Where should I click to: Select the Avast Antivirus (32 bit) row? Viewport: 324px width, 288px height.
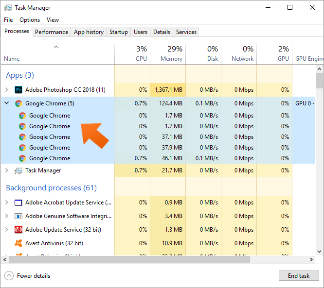coord(158,243)
